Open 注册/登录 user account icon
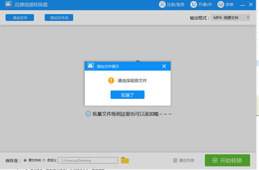259x170 pixels. coord(162,4)
